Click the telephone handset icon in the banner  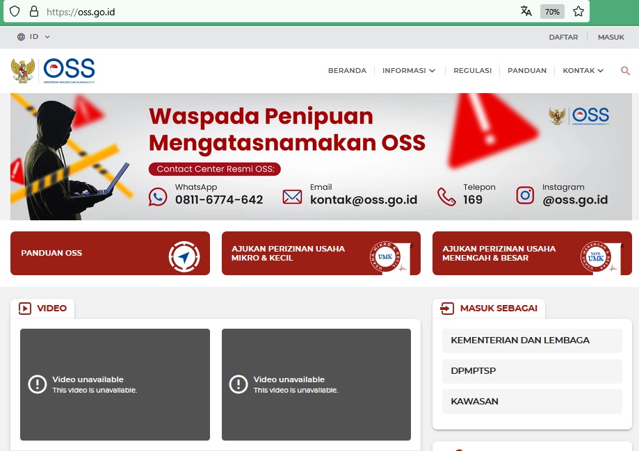coord(446,197)
